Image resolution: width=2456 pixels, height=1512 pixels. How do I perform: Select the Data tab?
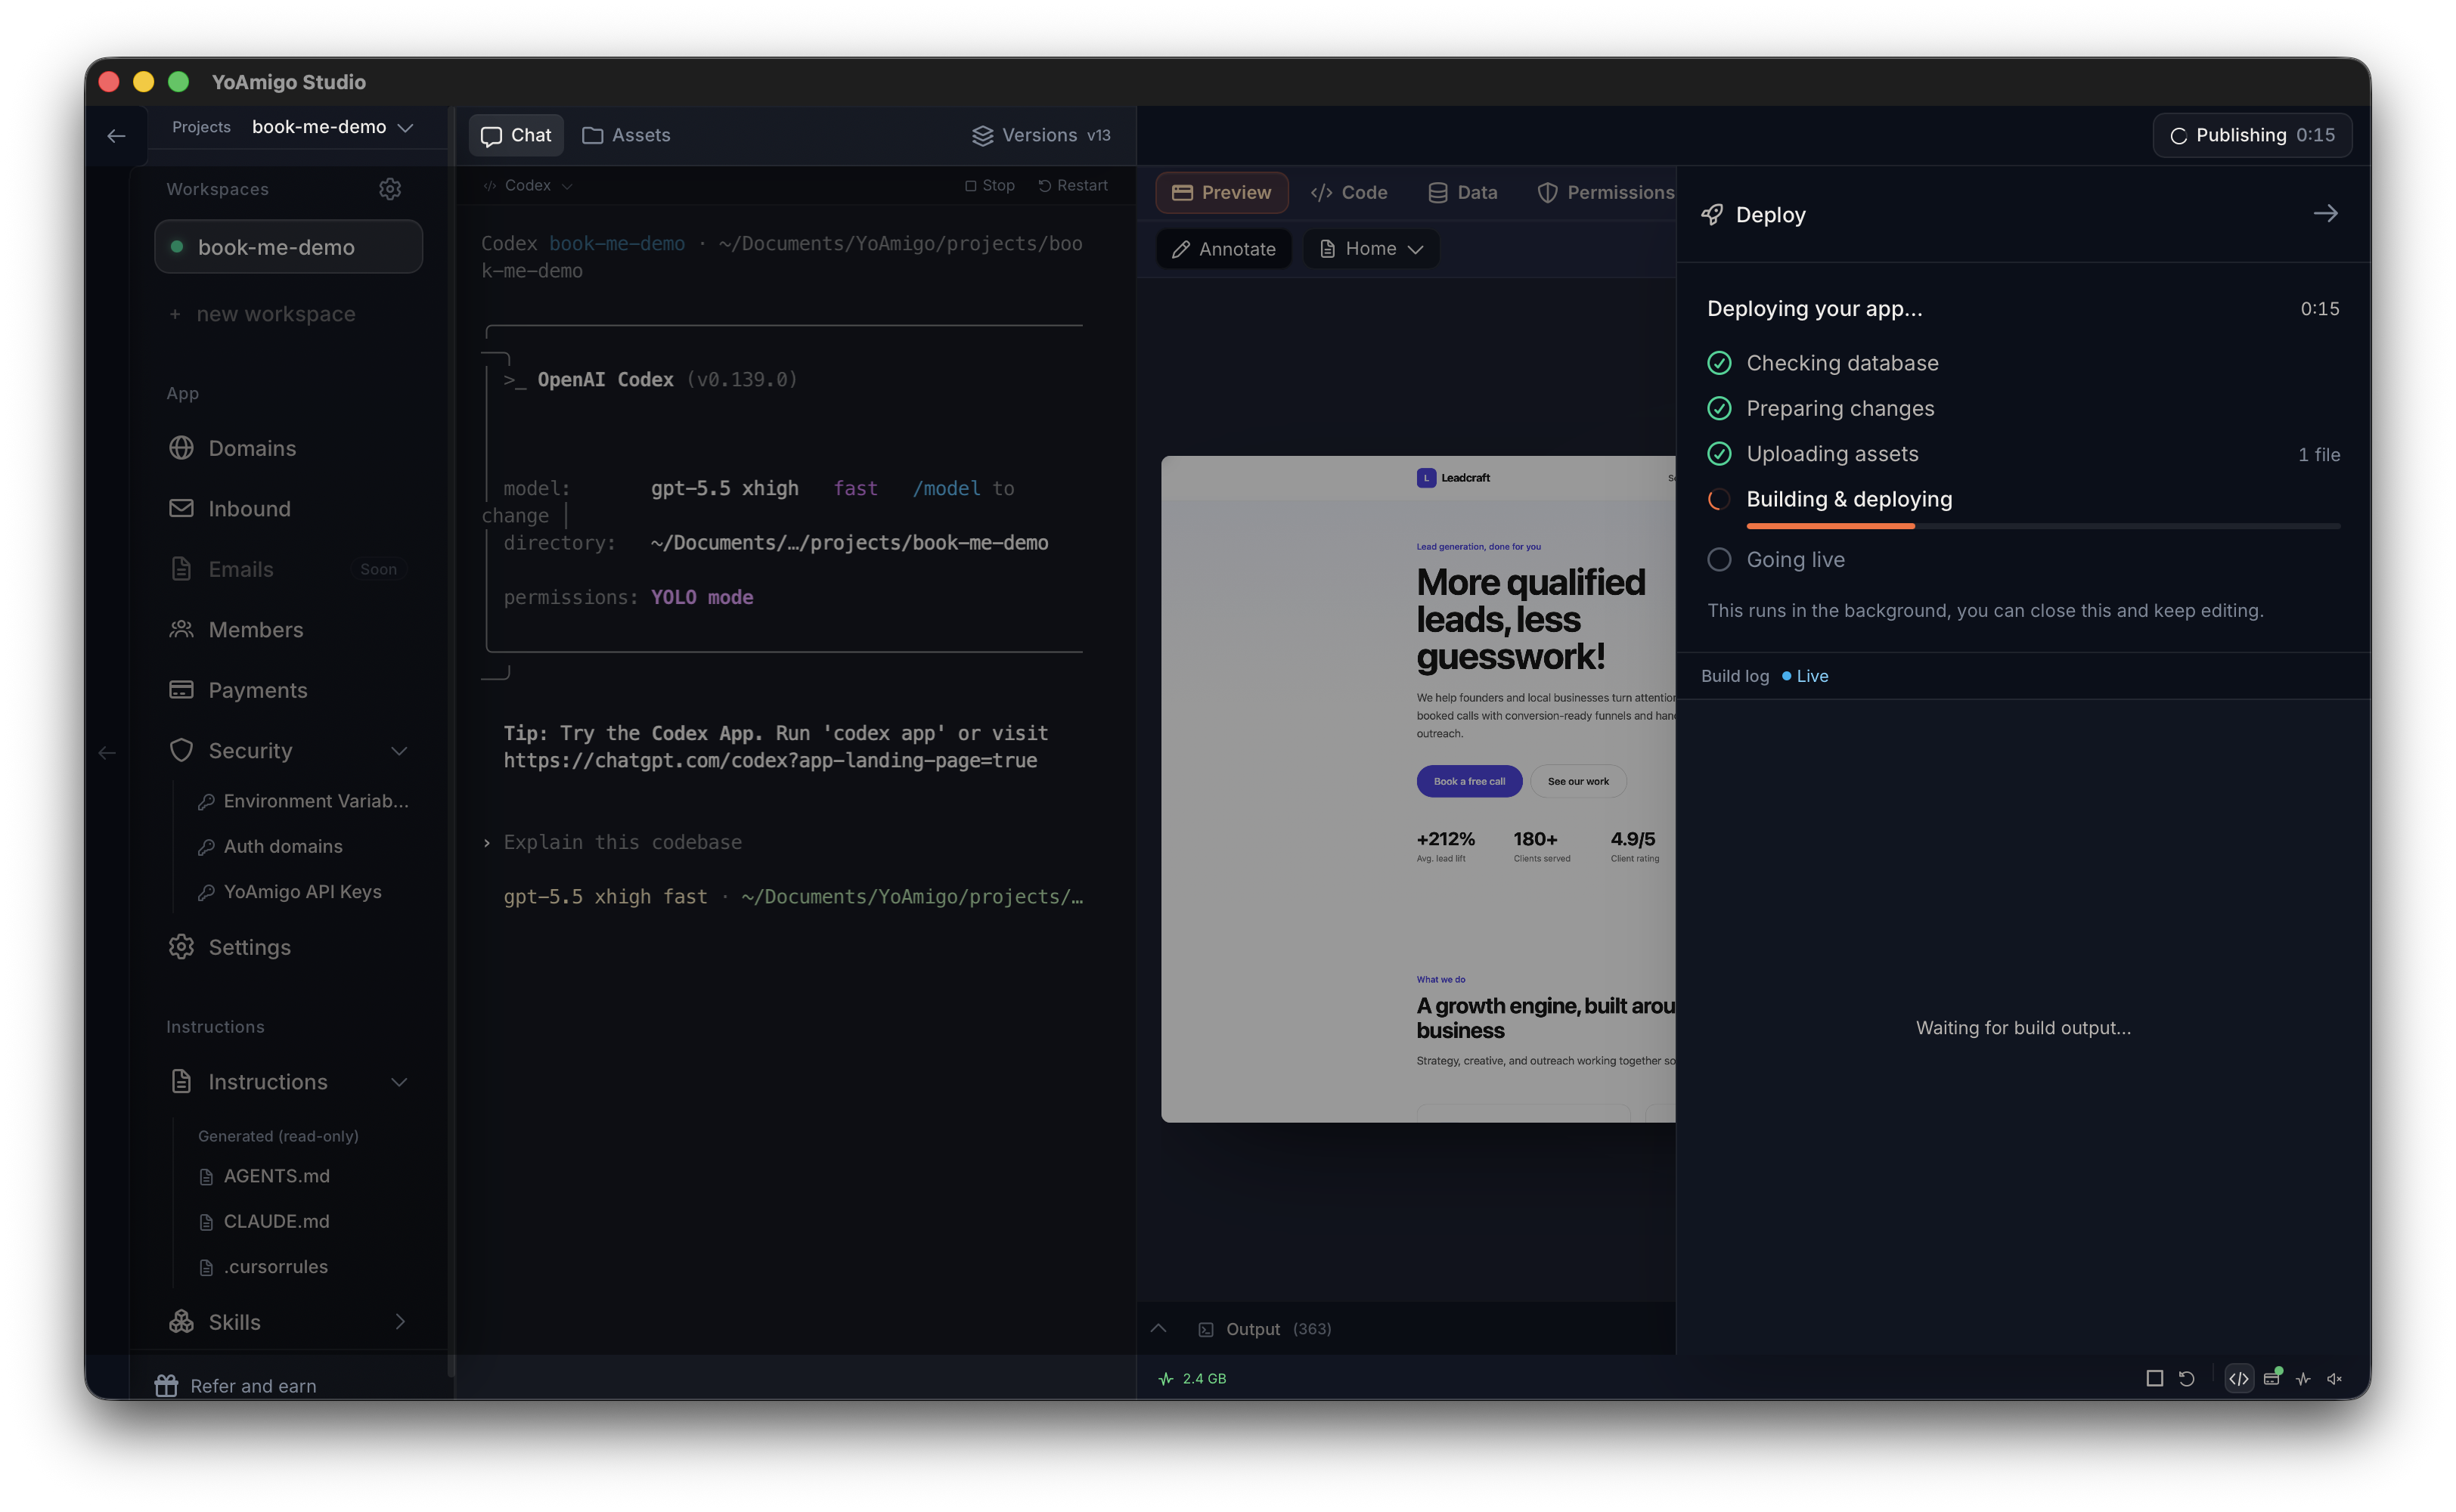click(x=1462, y=192)
